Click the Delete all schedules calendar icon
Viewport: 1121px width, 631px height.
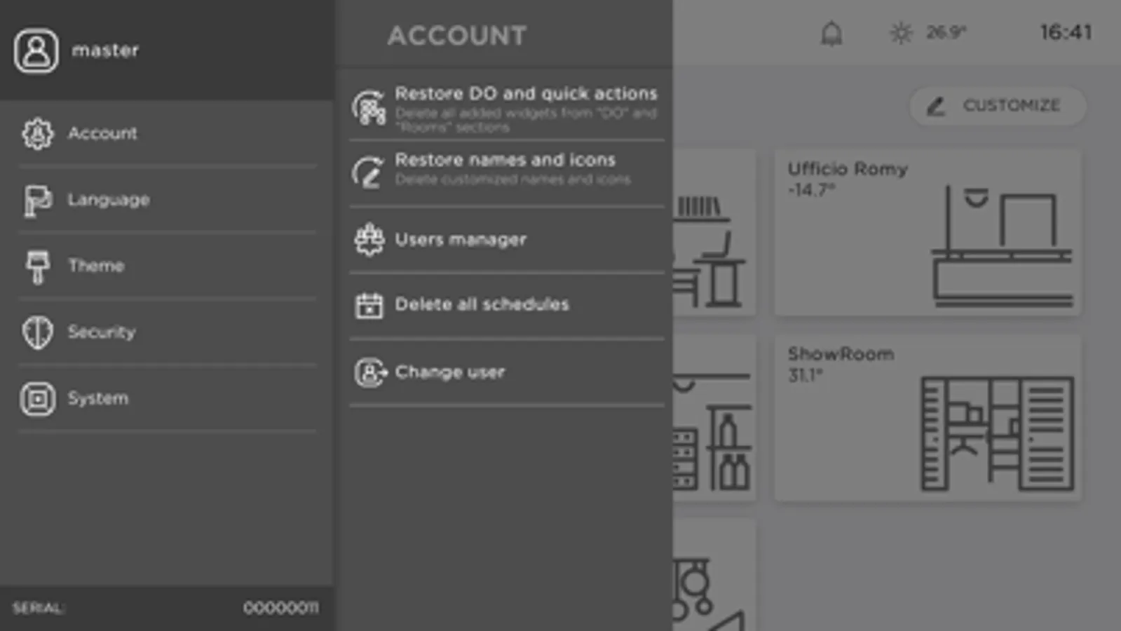(x=369, y=305)
